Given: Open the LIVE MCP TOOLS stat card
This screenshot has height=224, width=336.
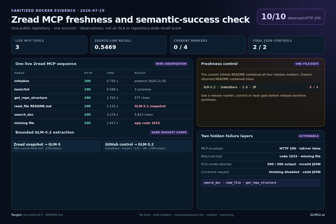Looking at the screenshot, I should 49,45.
